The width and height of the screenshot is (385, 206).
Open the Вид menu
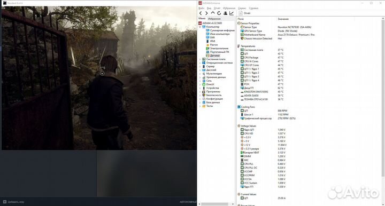pyautogui.click(x=209, y=9)
